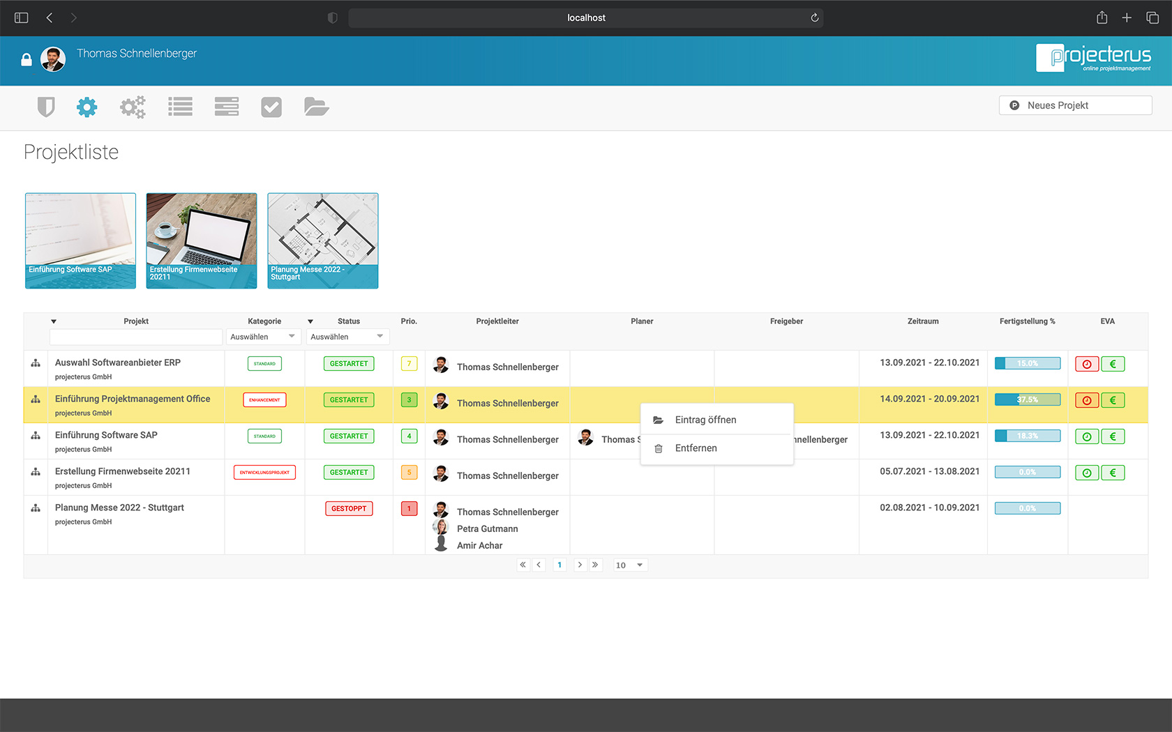The height and width of the screenshot is (732, 1172).
Task: Click the checkmark tasks icon in the toolbar
Action: coord(271,107)
